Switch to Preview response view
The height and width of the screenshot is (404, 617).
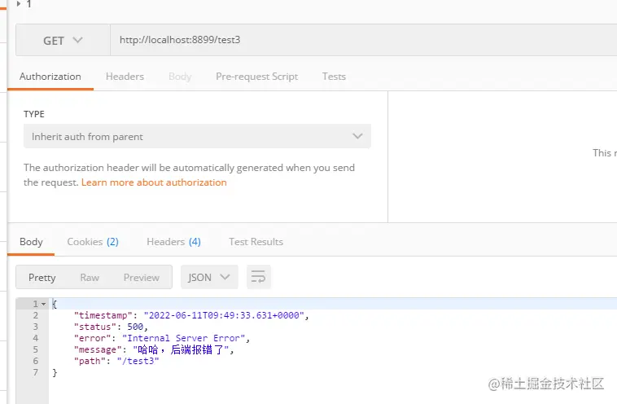(x=142, y=278)
